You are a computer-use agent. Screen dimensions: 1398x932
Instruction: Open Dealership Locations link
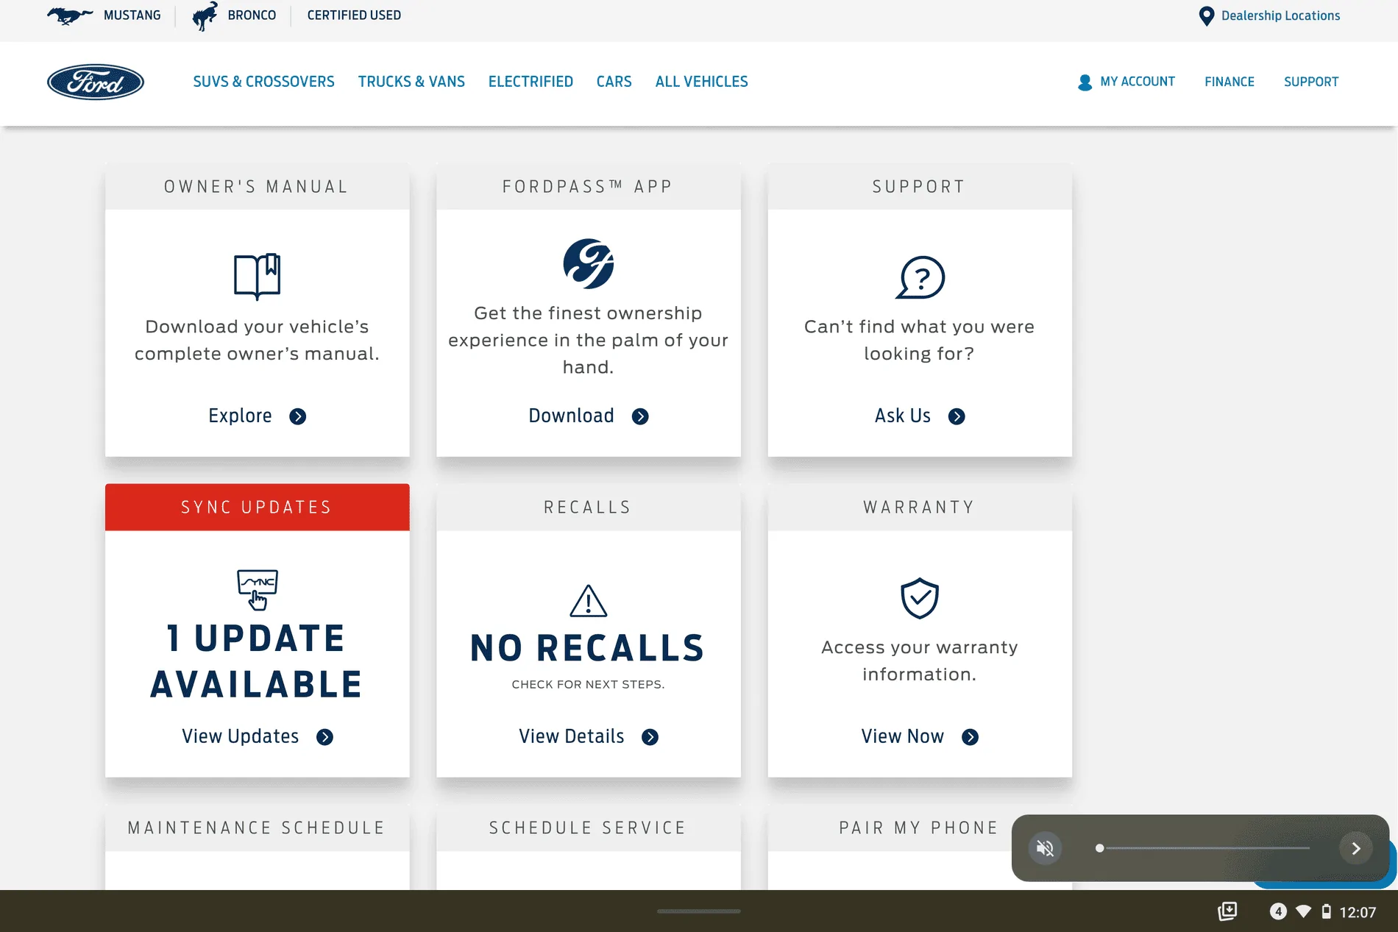(1280, 15)
